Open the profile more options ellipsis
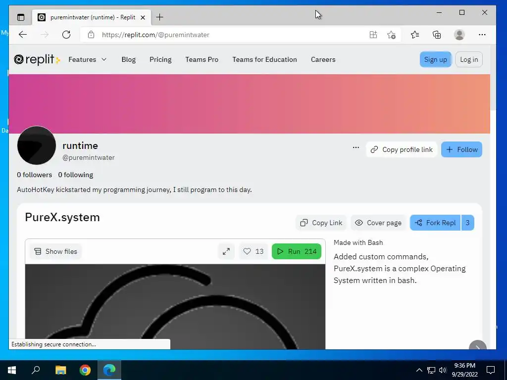Viewport: 507px width, 380px height. (356, 147)
